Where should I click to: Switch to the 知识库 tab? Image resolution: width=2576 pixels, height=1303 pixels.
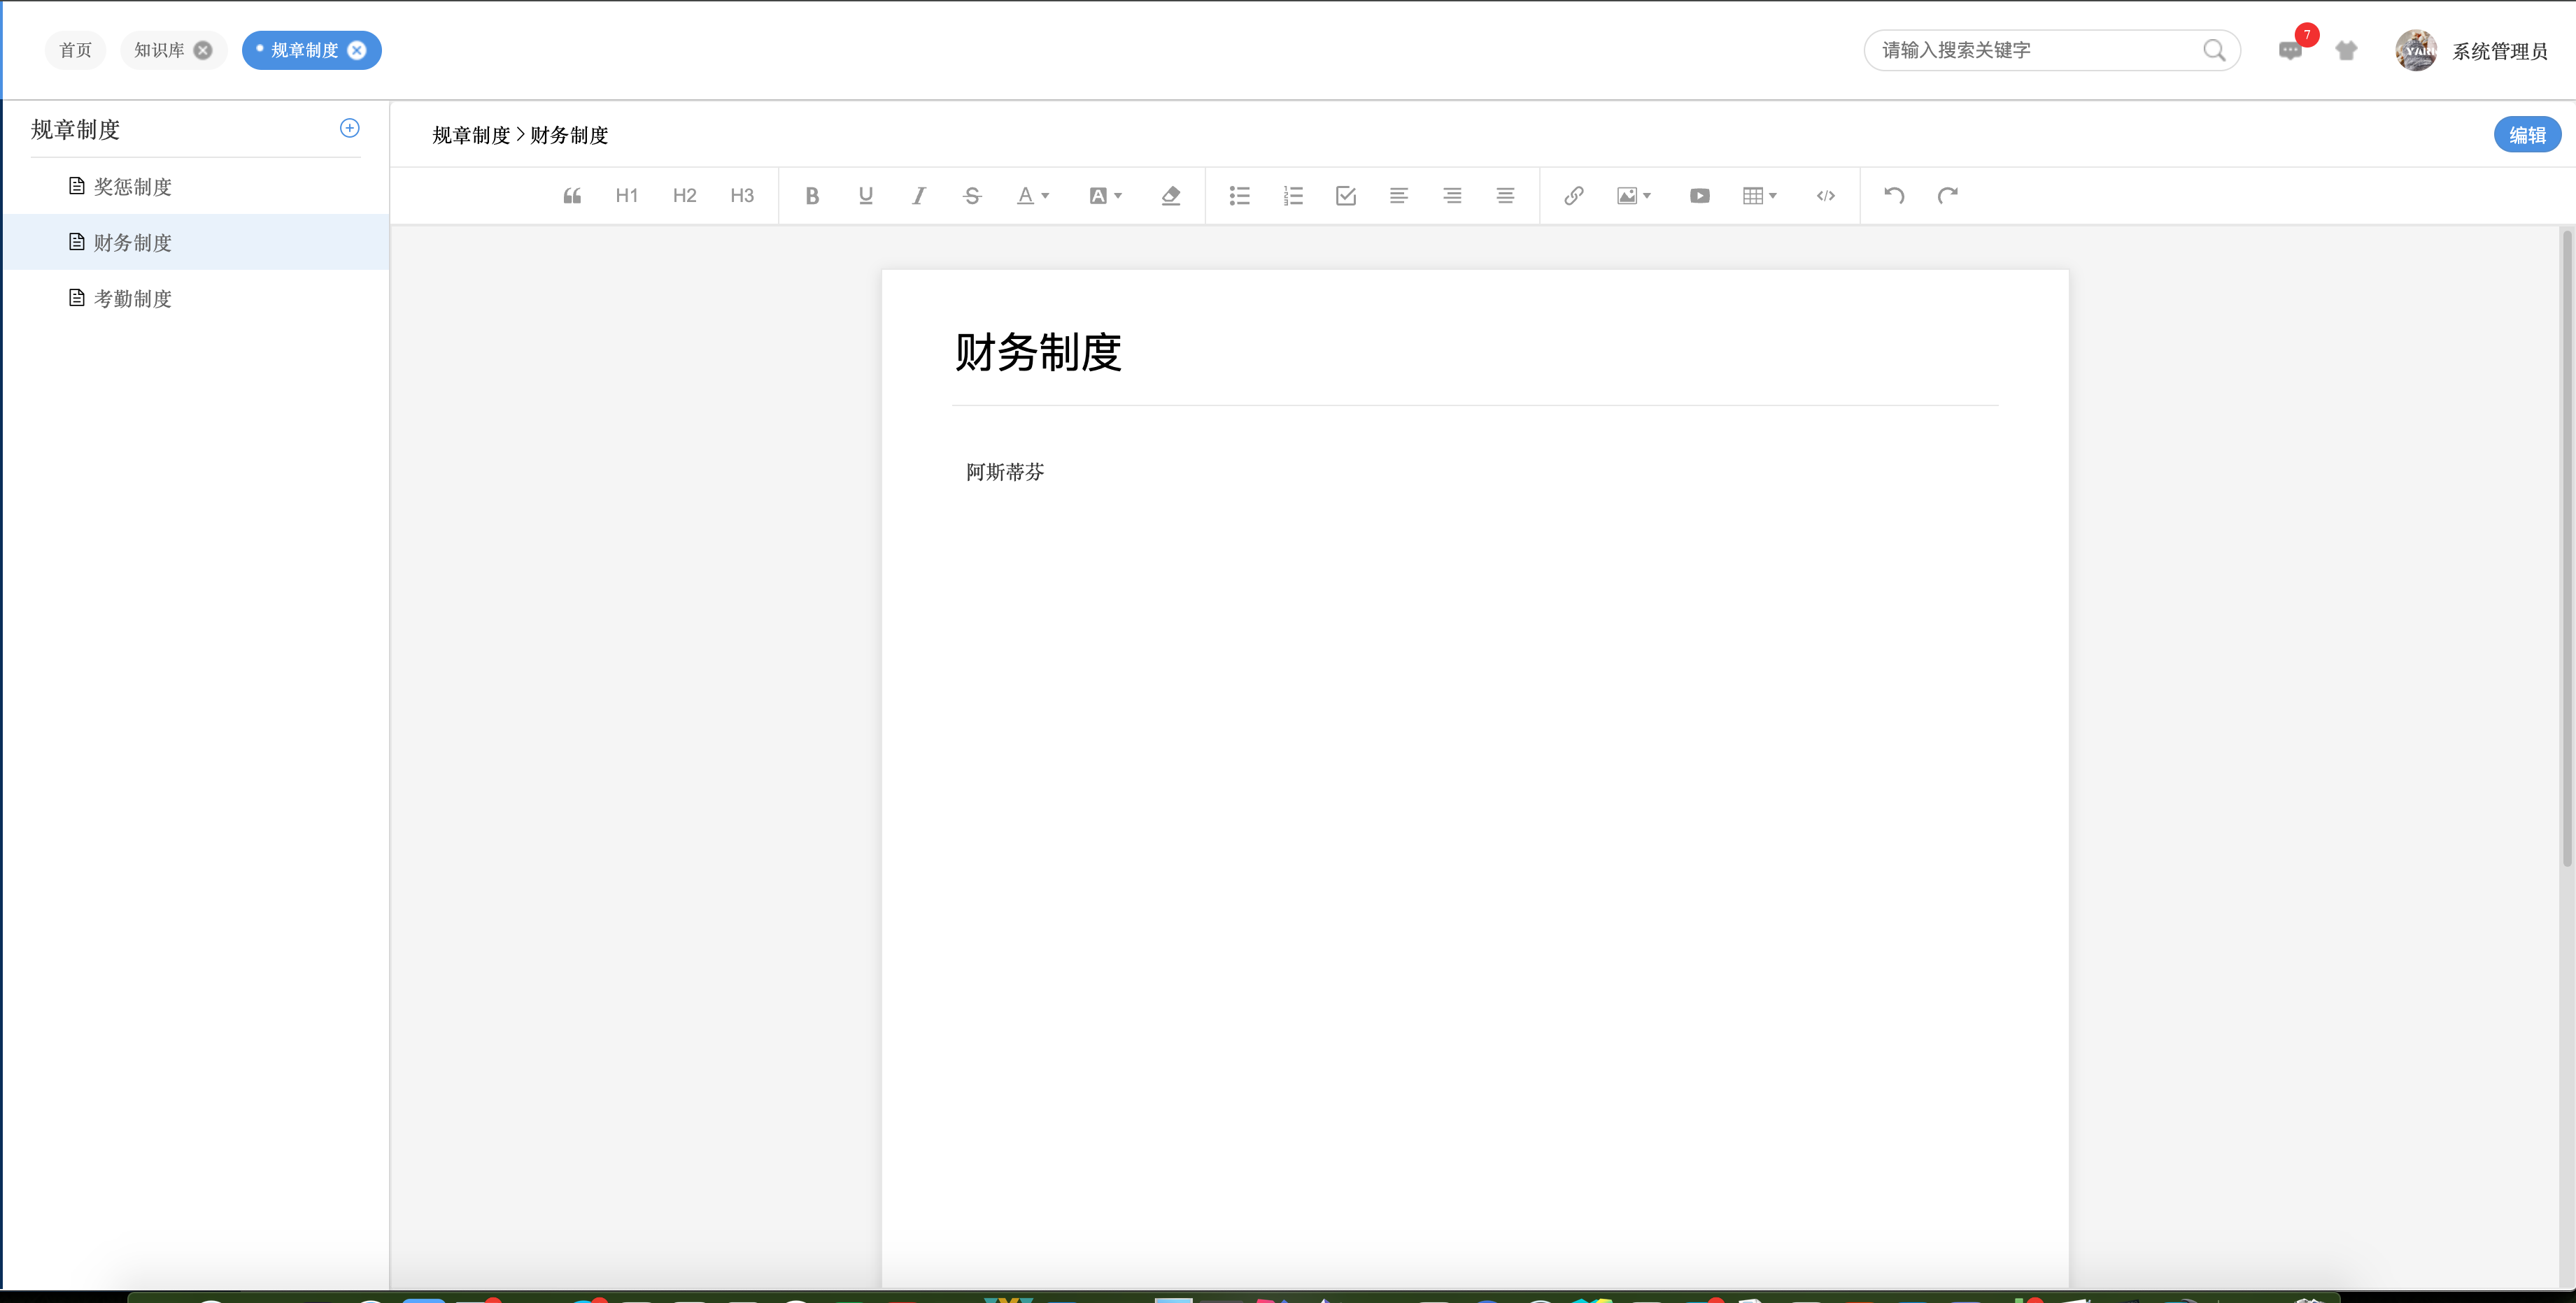coord(159,50)
